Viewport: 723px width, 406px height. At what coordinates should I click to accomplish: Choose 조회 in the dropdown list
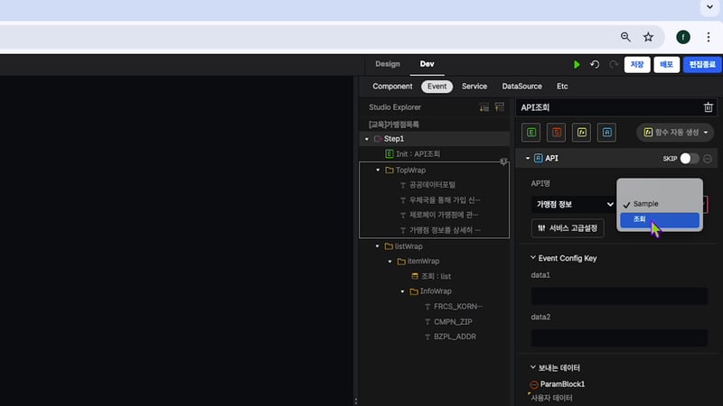660,219
